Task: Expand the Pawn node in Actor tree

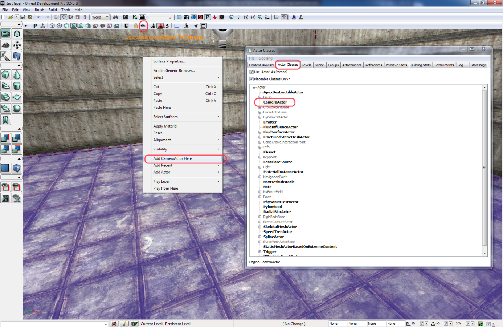Action: 260,197
